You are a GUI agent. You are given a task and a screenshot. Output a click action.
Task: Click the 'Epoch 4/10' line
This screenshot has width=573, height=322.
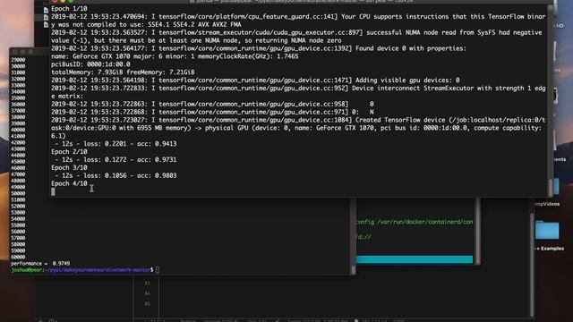[69, 183]
